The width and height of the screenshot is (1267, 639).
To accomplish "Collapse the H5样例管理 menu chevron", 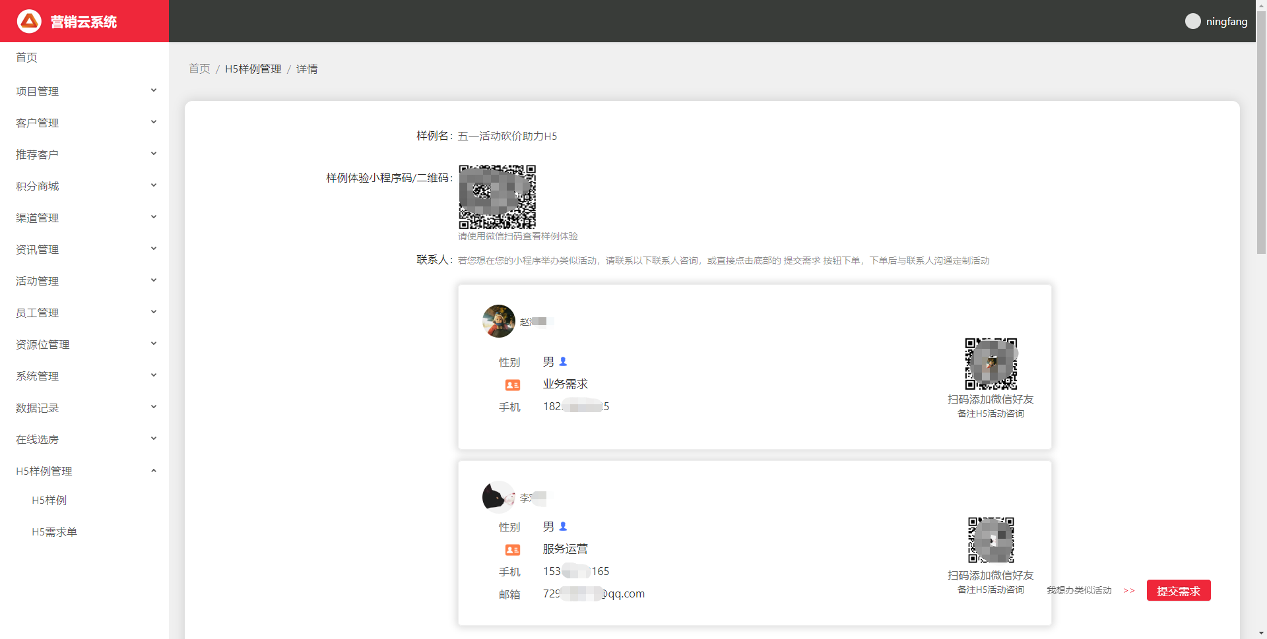I will 154,470.
